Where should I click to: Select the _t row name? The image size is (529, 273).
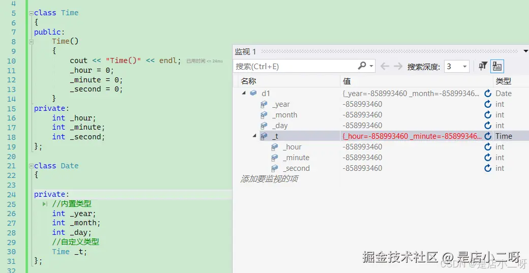coord(275,136)
